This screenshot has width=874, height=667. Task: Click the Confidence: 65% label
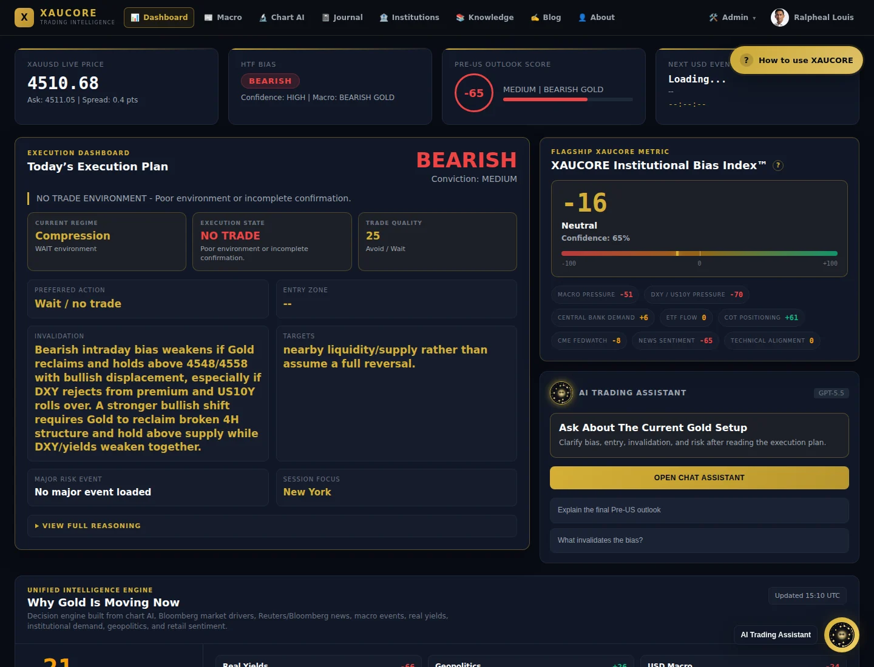pyautogui.click(x=595, y=238)
